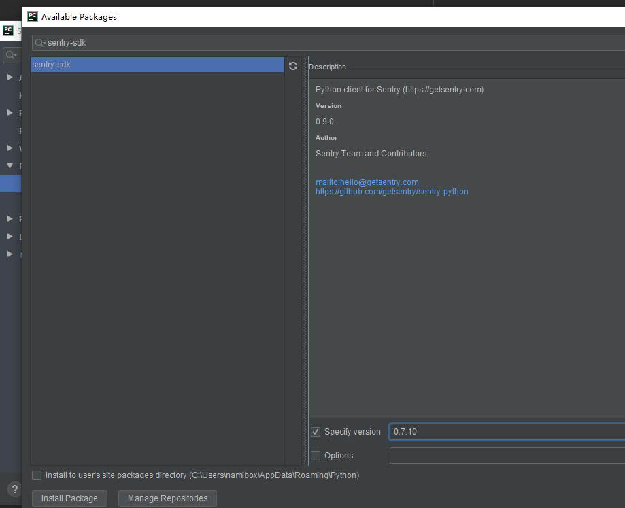Open Manage Repositories

pos(167,498)
